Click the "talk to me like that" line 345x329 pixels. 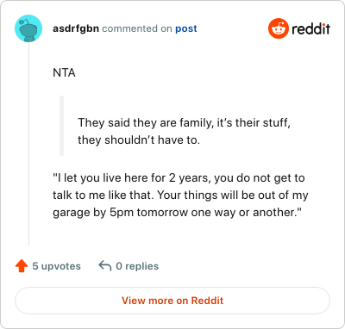[x=180, y=196]
